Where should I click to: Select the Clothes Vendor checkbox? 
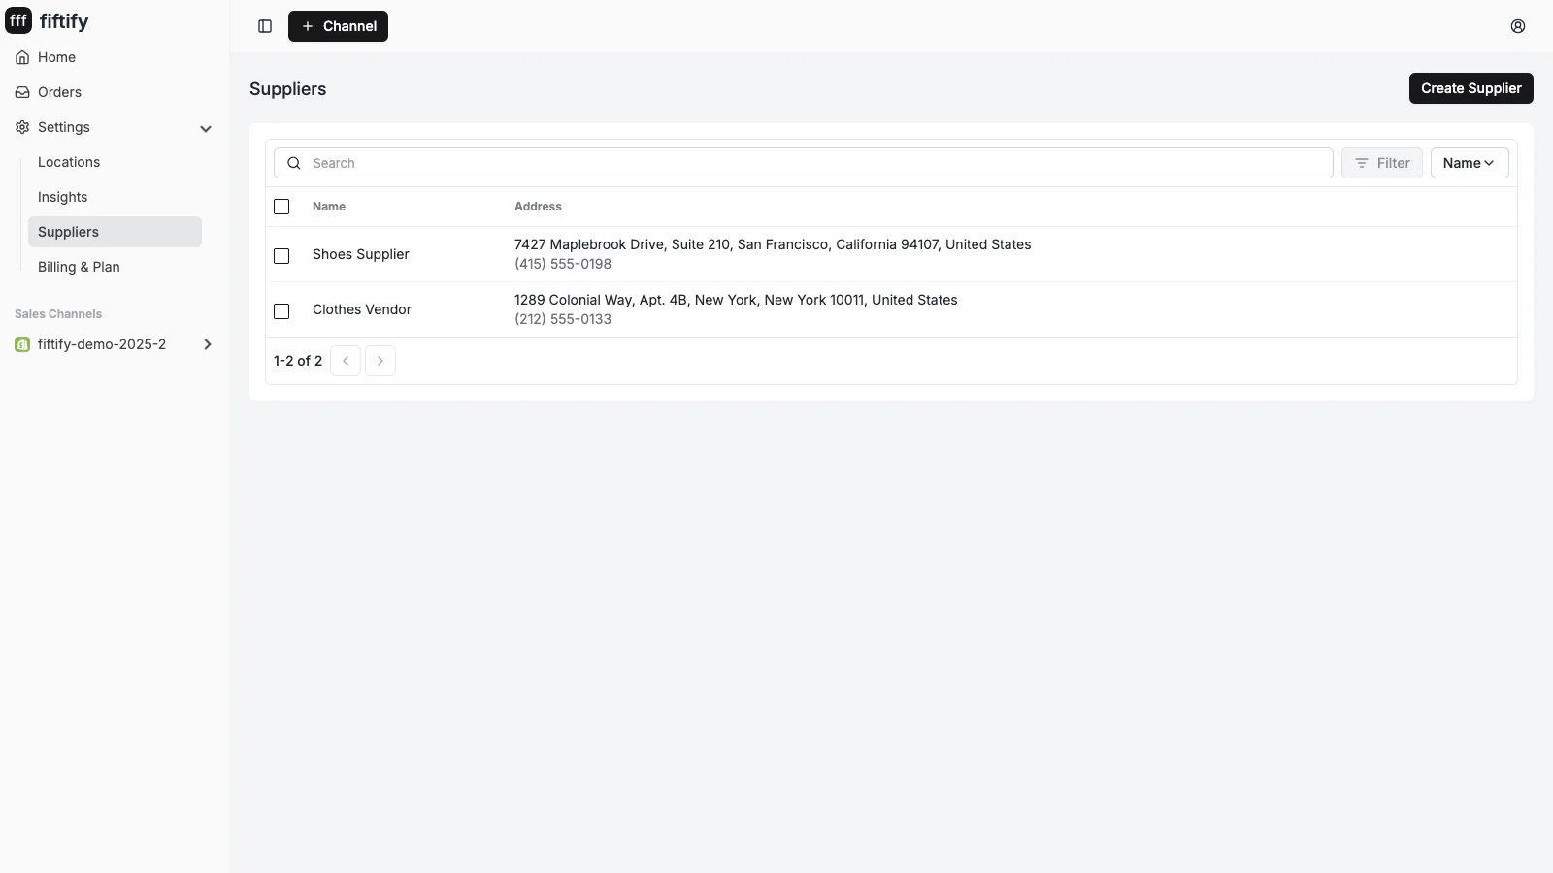281,311
